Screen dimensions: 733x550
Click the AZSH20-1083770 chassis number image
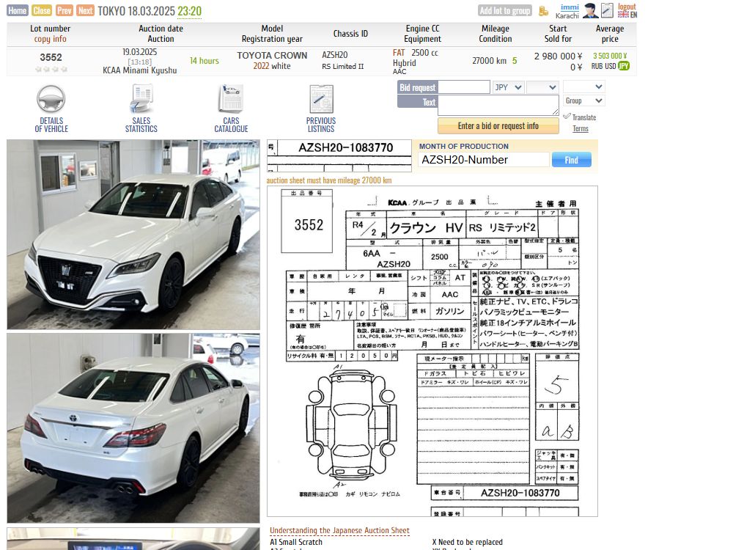click(x=339, y=155)
